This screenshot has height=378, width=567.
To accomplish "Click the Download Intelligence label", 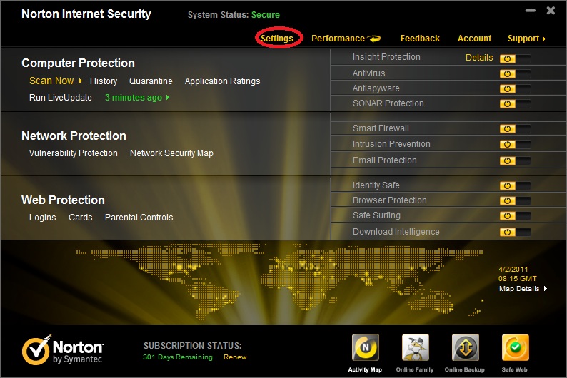I will click(396, 232).
